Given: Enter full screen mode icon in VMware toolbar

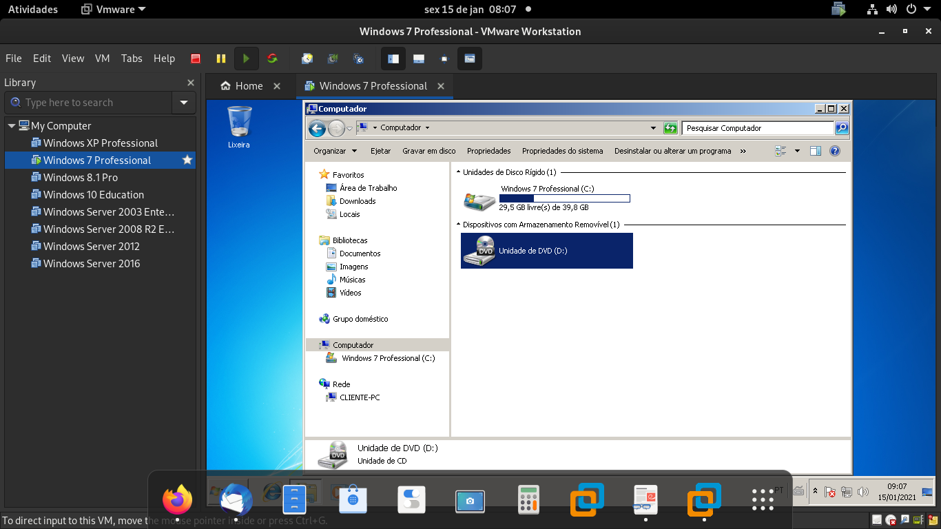Looking at the screenshot, I should click(444, 59).
